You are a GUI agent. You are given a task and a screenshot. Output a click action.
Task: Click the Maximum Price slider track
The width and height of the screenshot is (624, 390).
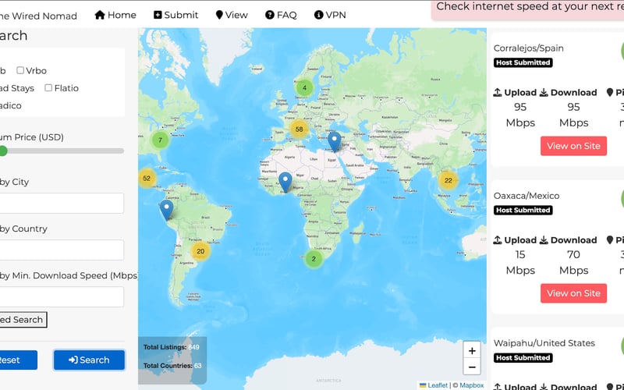click(62, 151)
